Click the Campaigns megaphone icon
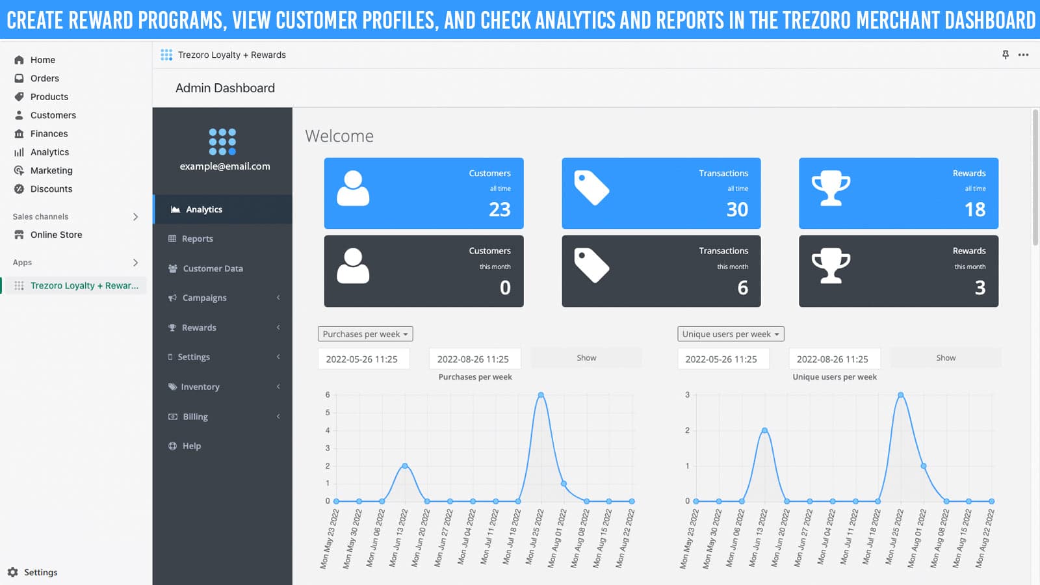This screenshot has height=585, width=1040. click(172, 298)
